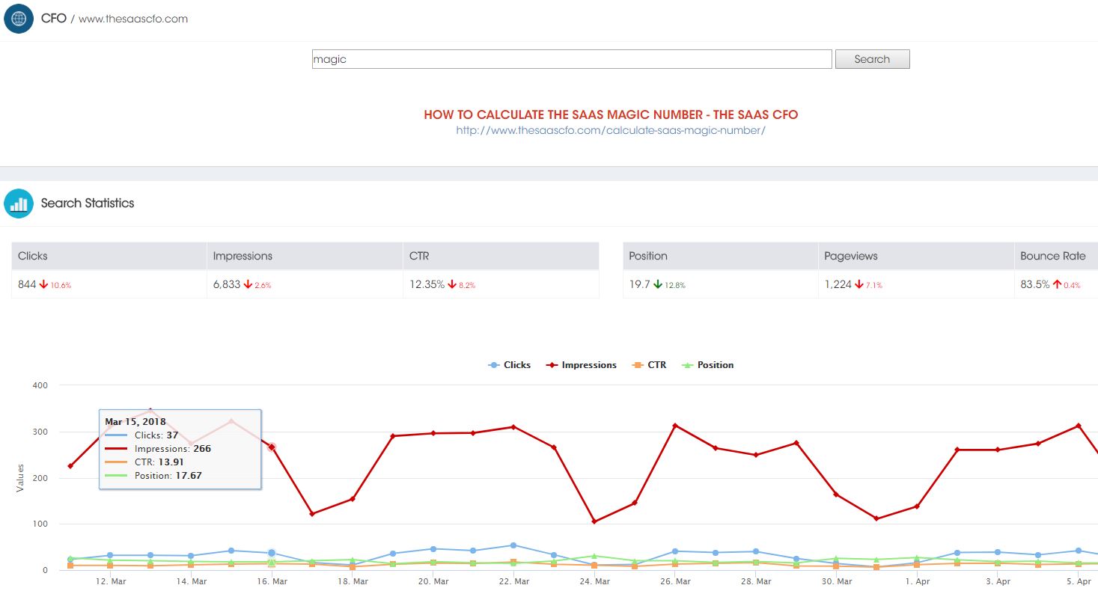The height and width of the screenshot is (594, 1098).
Task: Open the calculate-saas-magic-number URL link
Action: tap(611, 130)
